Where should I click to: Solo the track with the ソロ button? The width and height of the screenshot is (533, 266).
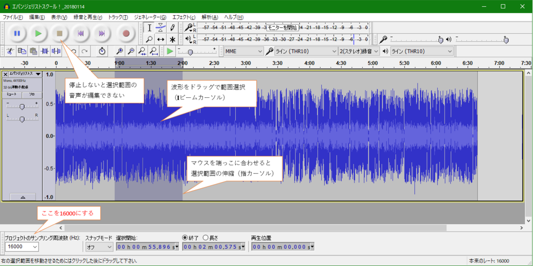[32, 95]
